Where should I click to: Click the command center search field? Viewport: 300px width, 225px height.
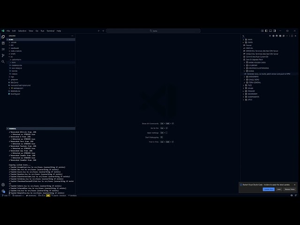pos(153,31)
